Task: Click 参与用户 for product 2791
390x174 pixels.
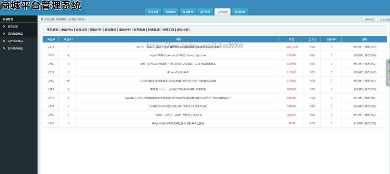Action: (358, 106)
